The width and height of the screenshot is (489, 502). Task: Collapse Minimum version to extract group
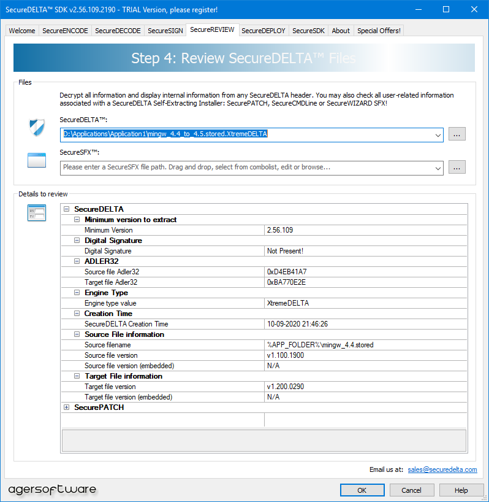[x=77, y=220]
